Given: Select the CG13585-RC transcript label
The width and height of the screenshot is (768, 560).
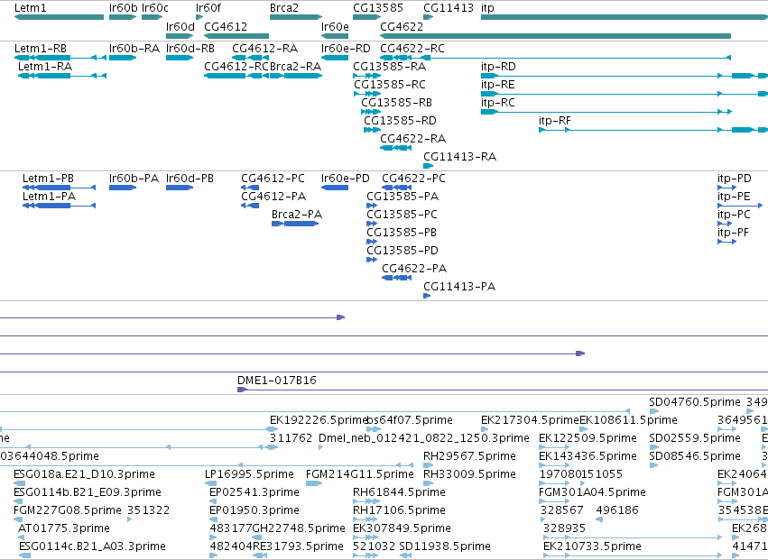Looking at the screenshot, I should pyautogui.click(x=390, y=84).
